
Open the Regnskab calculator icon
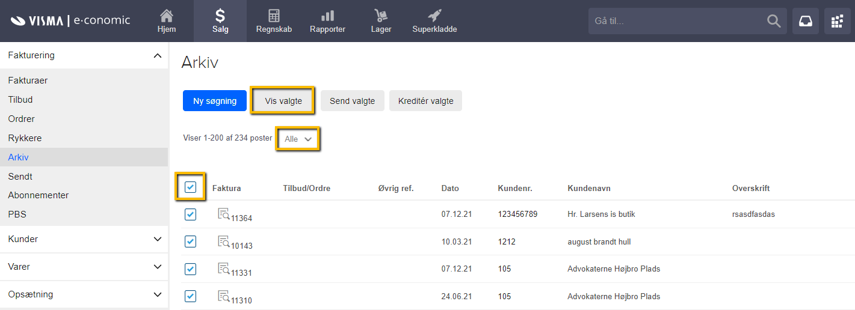[274, 16]
